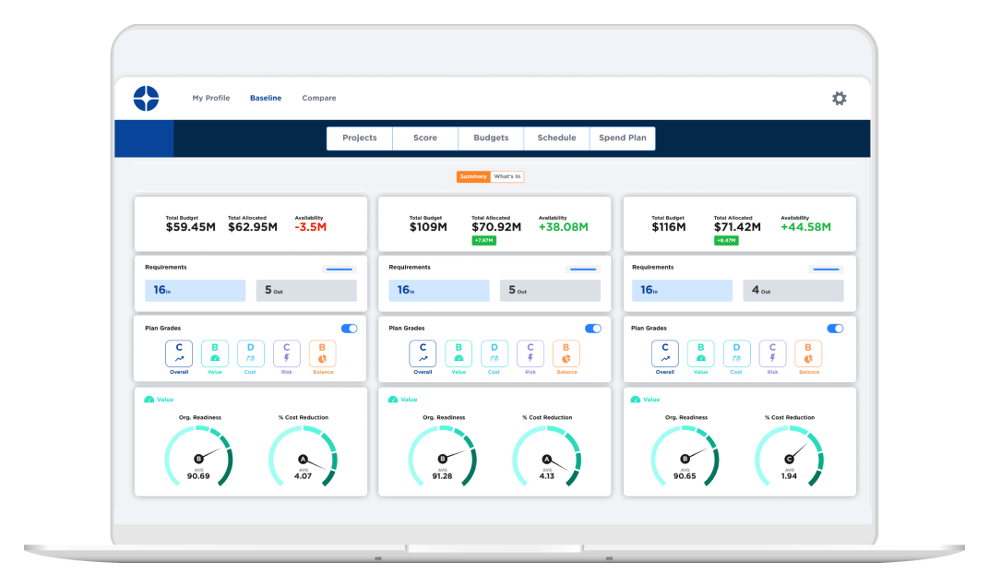Collapse the first Requirements panel
Screen dimensions: 989x587
339,269
